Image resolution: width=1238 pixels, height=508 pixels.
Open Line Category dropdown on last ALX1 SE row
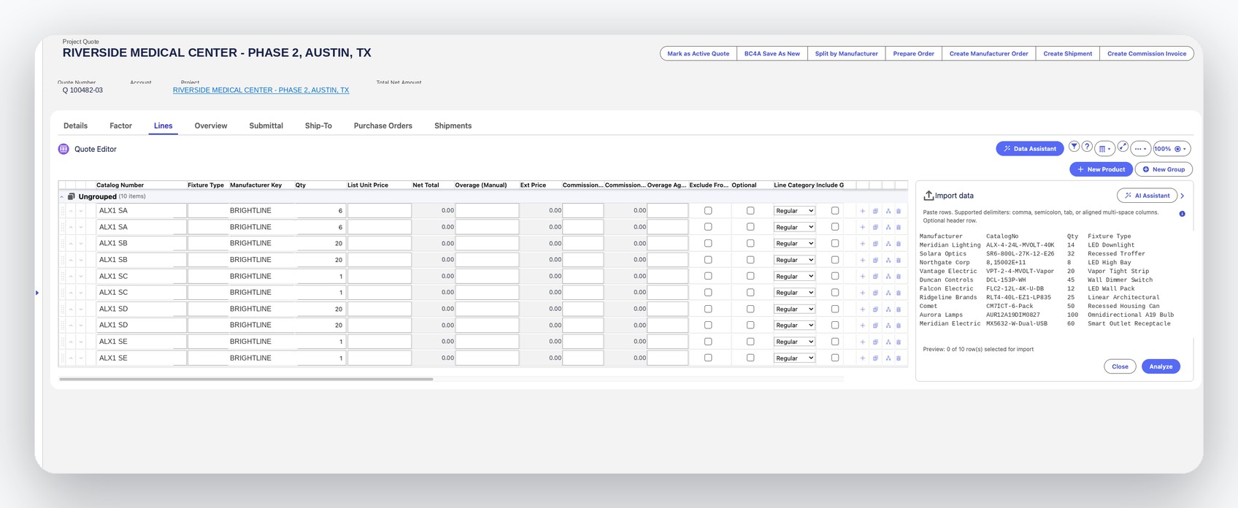[794, 358]
